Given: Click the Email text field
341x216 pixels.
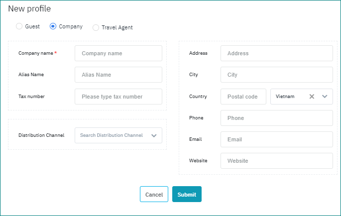Looking at the screenshot, I should coord(276,139).
